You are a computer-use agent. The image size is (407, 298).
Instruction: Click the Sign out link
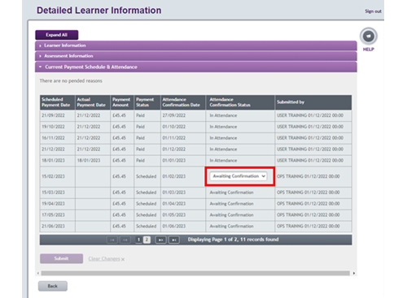[x=373, y=11]
